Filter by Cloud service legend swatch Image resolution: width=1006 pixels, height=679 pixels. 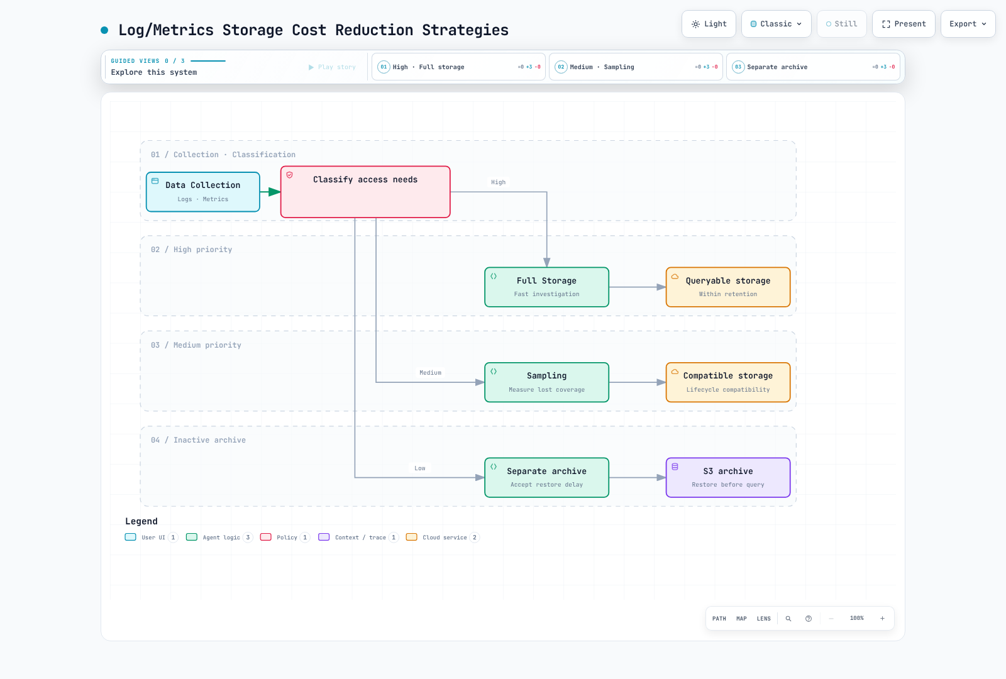(x=412, y=538)
